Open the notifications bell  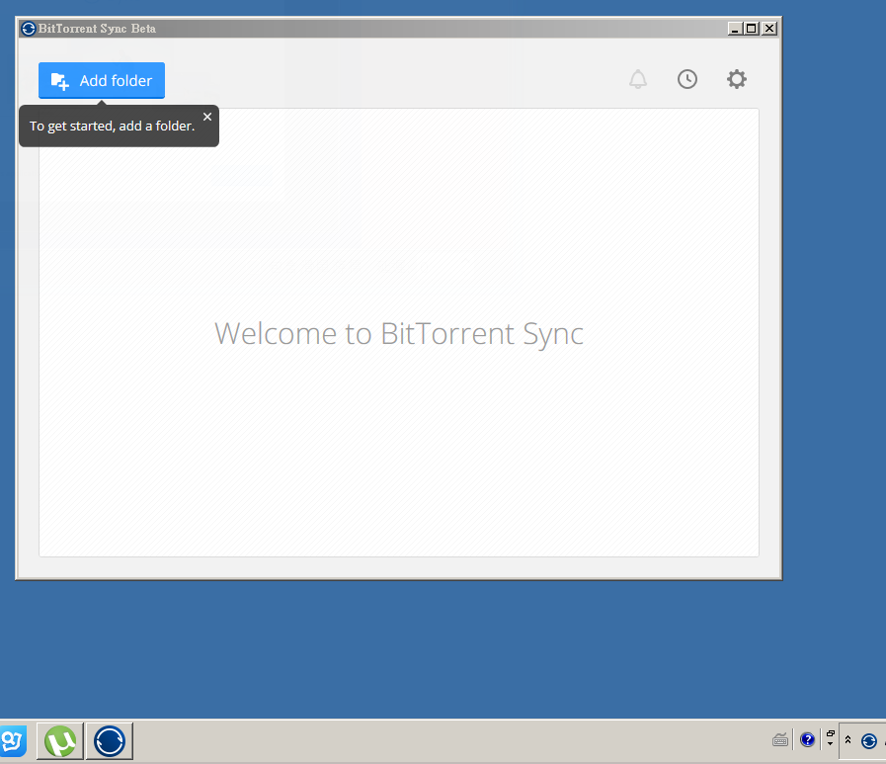pos(638,79)
